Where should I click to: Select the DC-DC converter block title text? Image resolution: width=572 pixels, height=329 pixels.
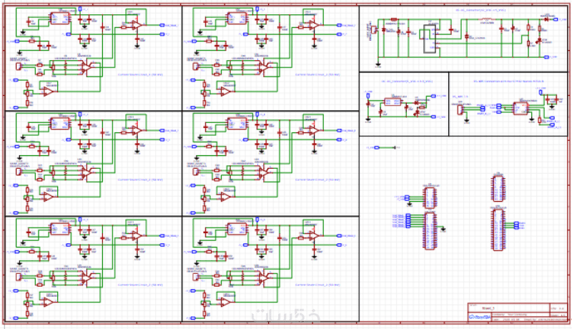(480, 10)
